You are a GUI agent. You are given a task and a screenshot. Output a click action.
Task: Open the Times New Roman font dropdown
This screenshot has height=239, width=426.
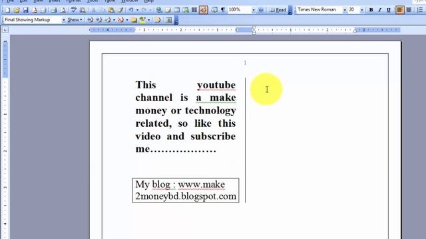pos(345,10)
